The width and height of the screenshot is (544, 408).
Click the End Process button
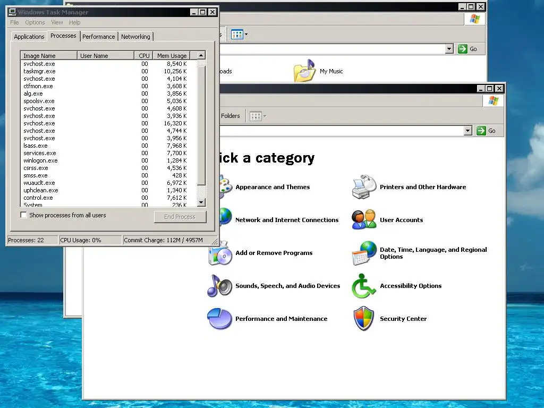coord(180,217)
